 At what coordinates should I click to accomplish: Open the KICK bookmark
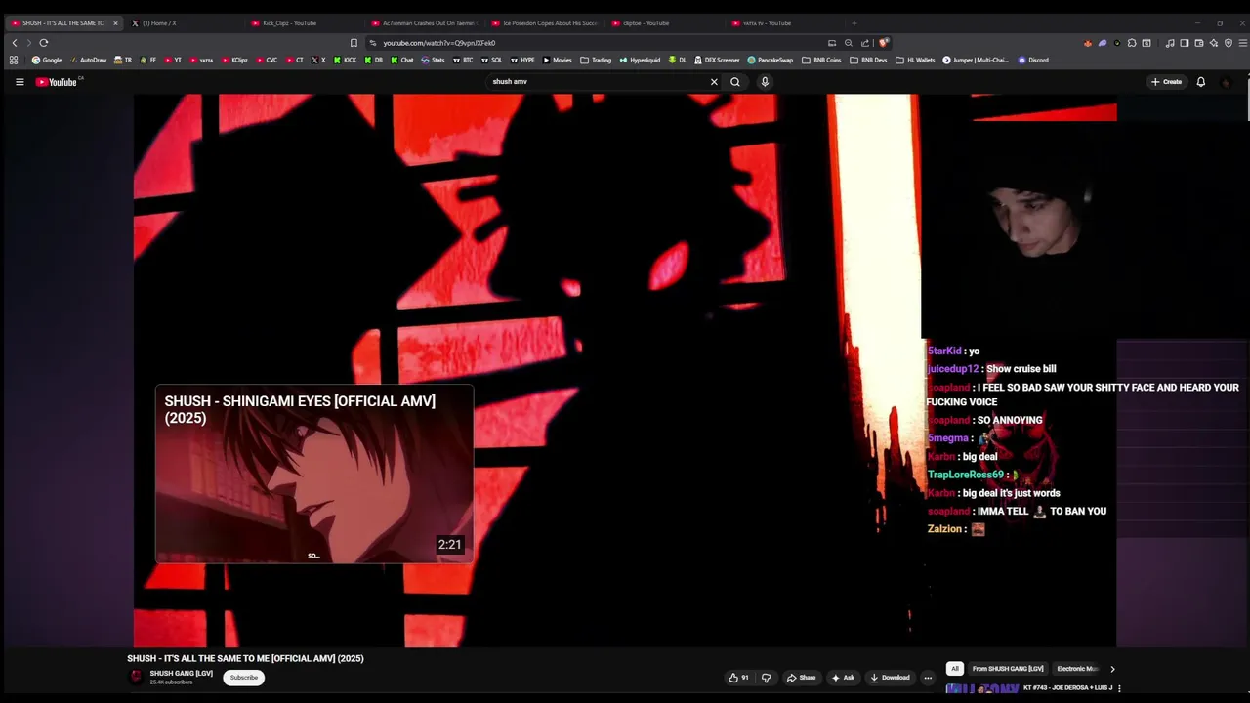tap(346, 61)
